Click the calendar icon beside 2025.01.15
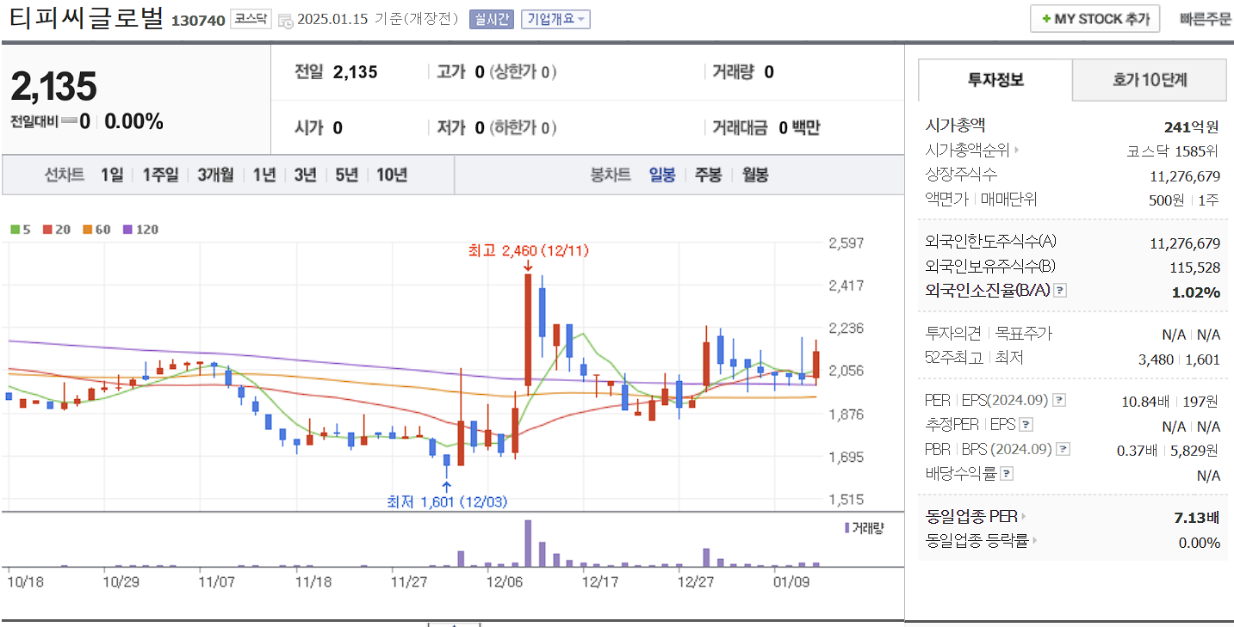 tap(284, 20)
